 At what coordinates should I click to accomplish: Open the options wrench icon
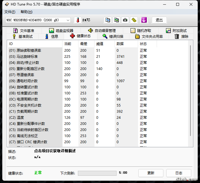click(x=134, y=20)
